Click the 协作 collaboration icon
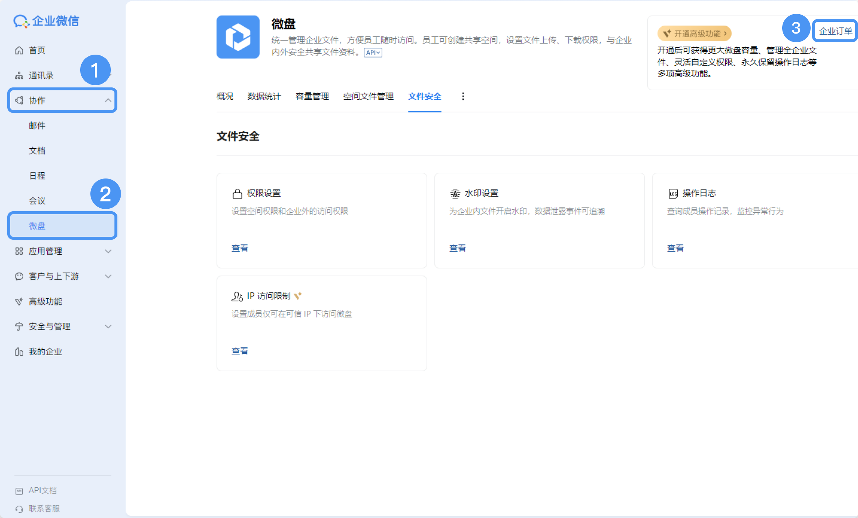The width and height of the screenshot is (858, 518). pyautogui.click(x=19, y=100)
